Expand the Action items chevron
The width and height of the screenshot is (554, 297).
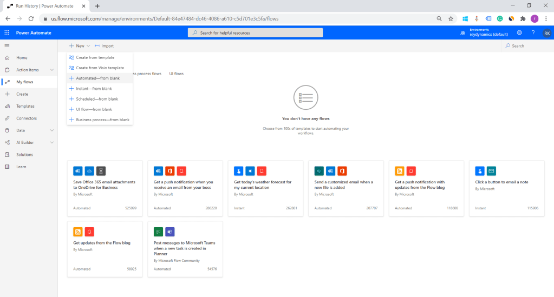click(x=52, y=70)
